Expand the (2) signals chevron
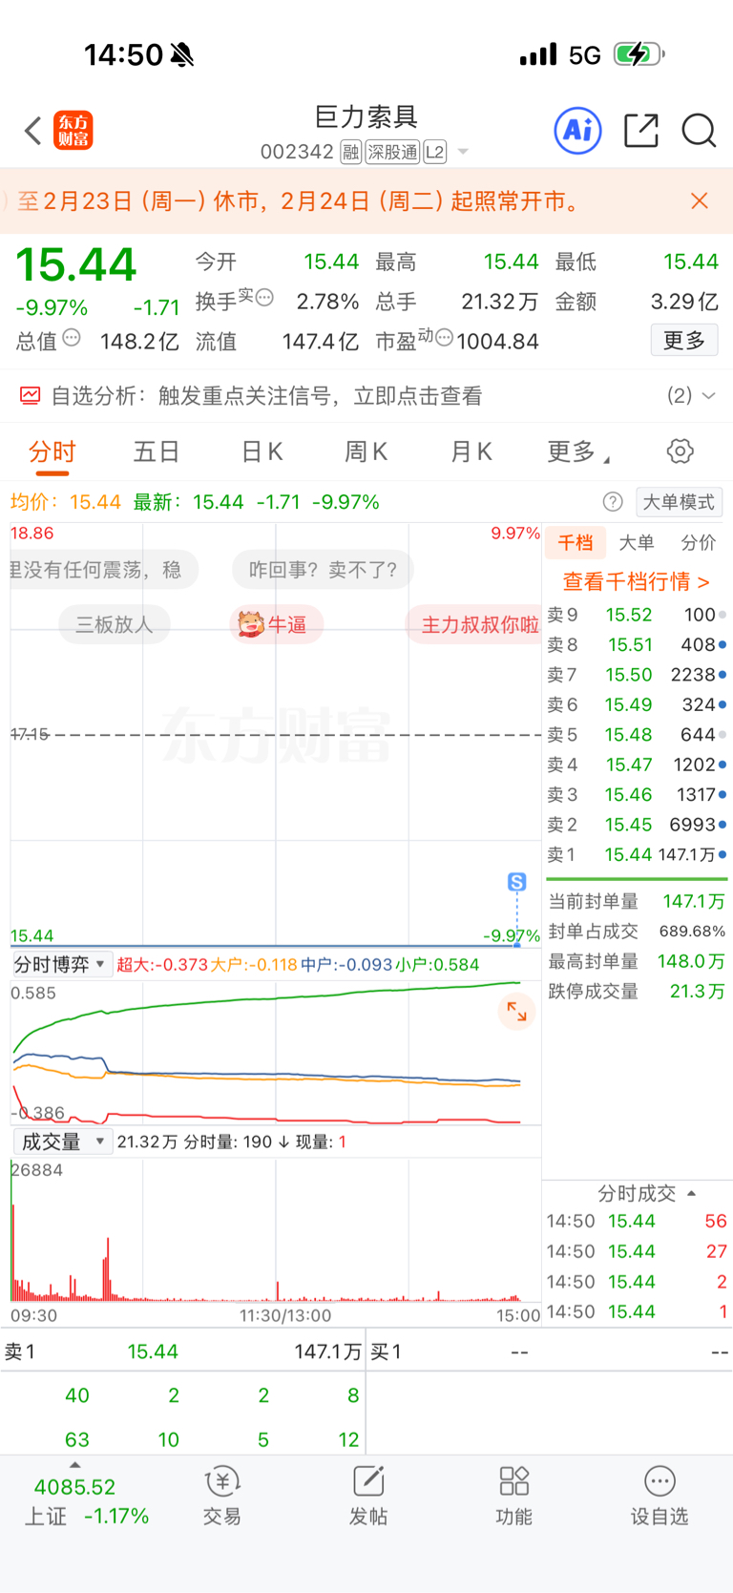Screen dimensions: 733x1593 click(708, 396)
